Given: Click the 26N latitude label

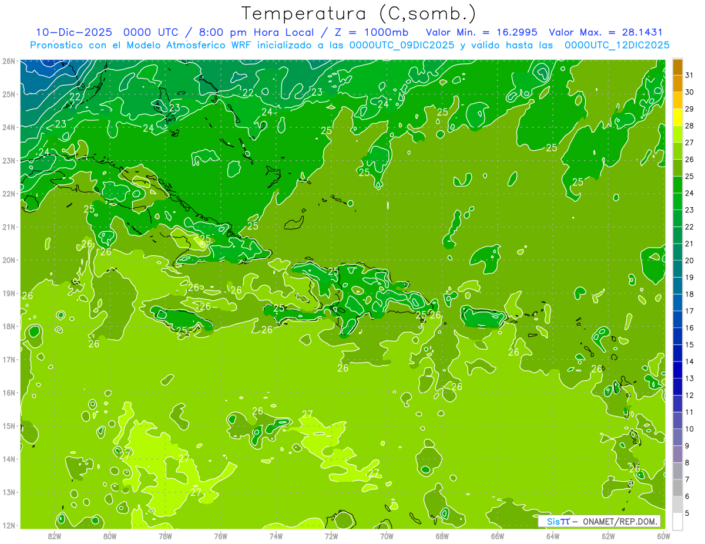Looking at the screenshot, I should [x=9, y=61].
